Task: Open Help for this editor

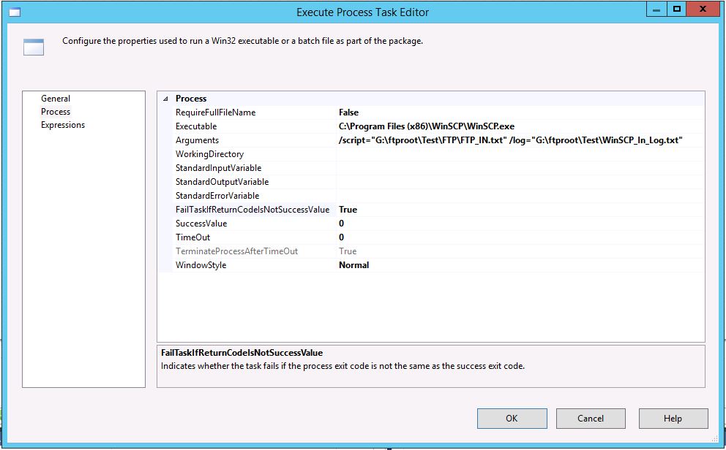Action: tap(673, 419)
